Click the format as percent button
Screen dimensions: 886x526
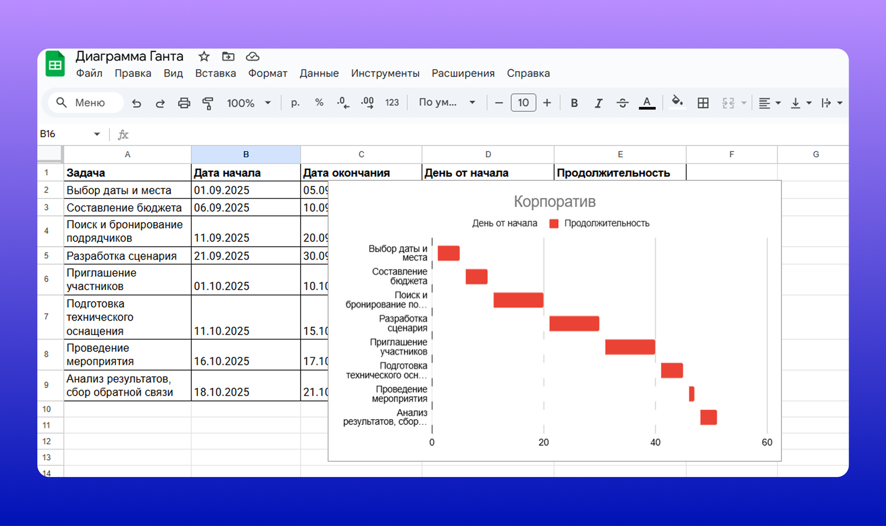[319, 103]
